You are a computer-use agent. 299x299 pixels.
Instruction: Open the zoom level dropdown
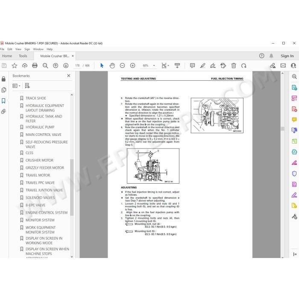pyautogui.click(x=154, y=66)
